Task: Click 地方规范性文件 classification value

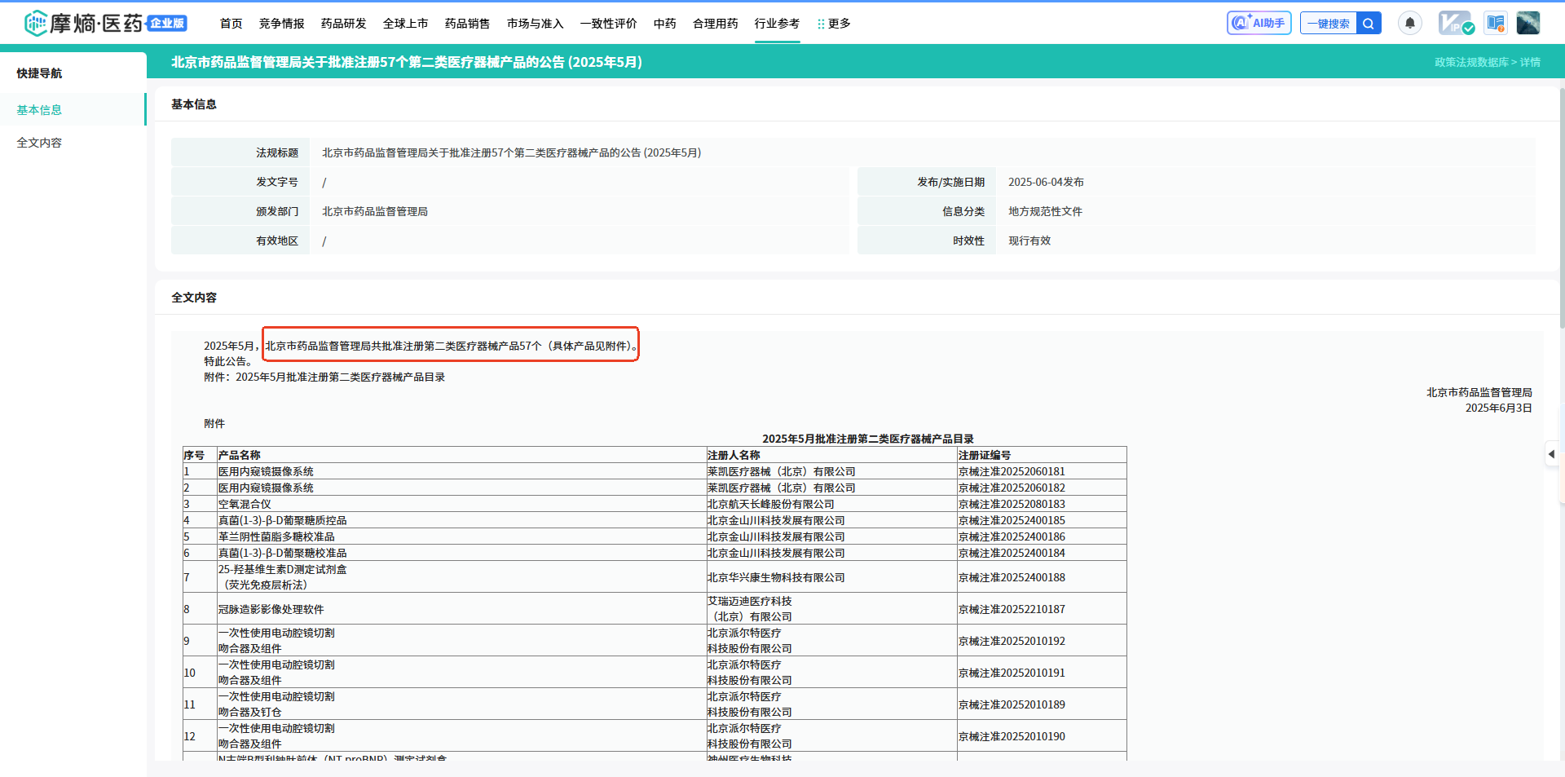Action: pyautogui.click(x=1045, y=211)
